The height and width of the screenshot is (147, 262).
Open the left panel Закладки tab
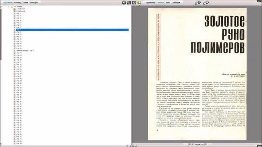pyautogui.click(x=34, y=2)
